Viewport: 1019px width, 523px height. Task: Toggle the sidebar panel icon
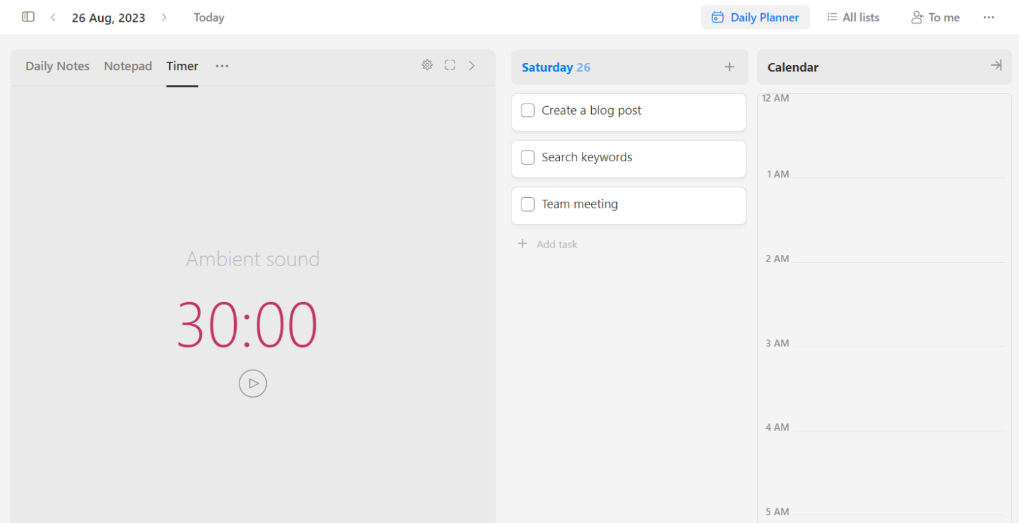coord(28,17)
